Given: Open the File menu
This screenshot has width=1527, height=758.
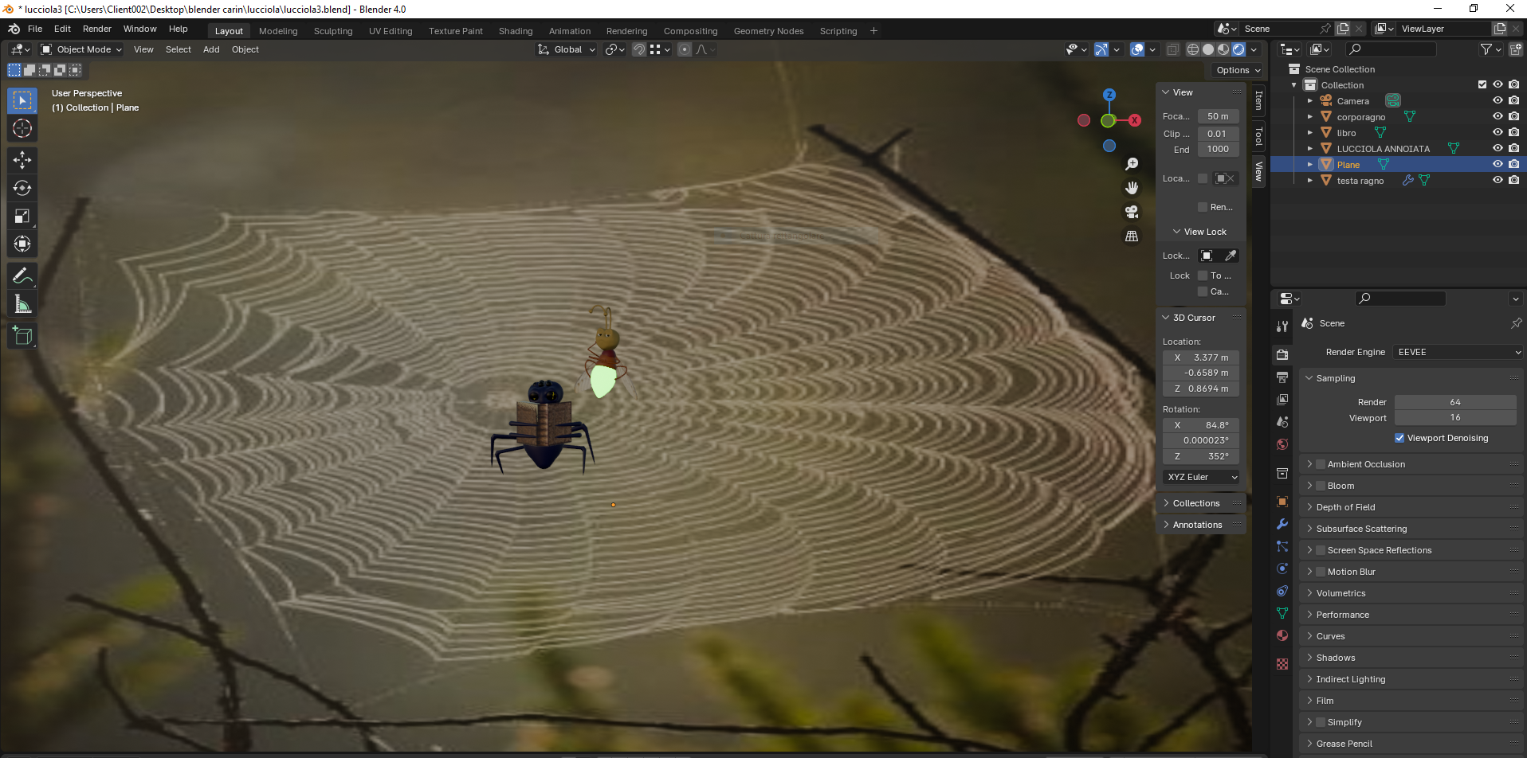Looking at the screenshot, I should coord(35,29).
